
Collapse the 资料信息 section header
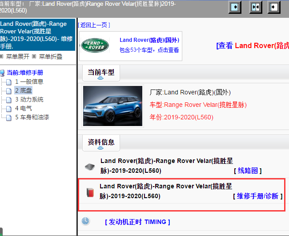[101, 143]
